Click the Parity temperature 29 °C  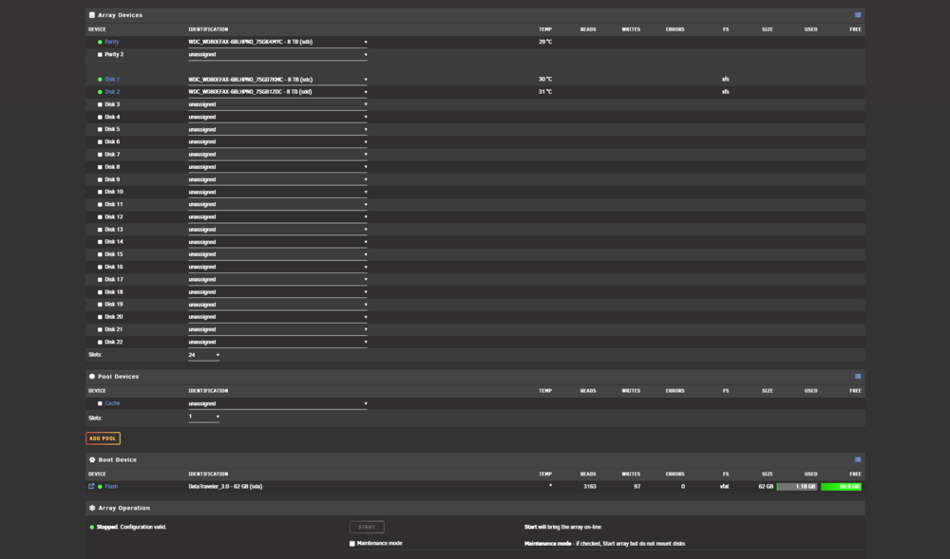545,43
